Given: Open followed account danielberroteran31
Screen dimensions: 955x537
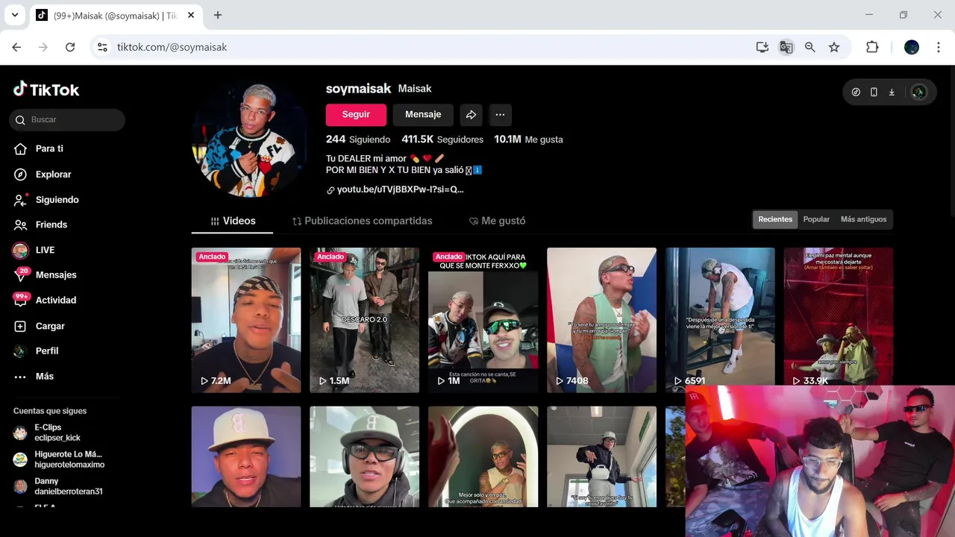Looking at the screenshot, I should (x=58, y=486).
